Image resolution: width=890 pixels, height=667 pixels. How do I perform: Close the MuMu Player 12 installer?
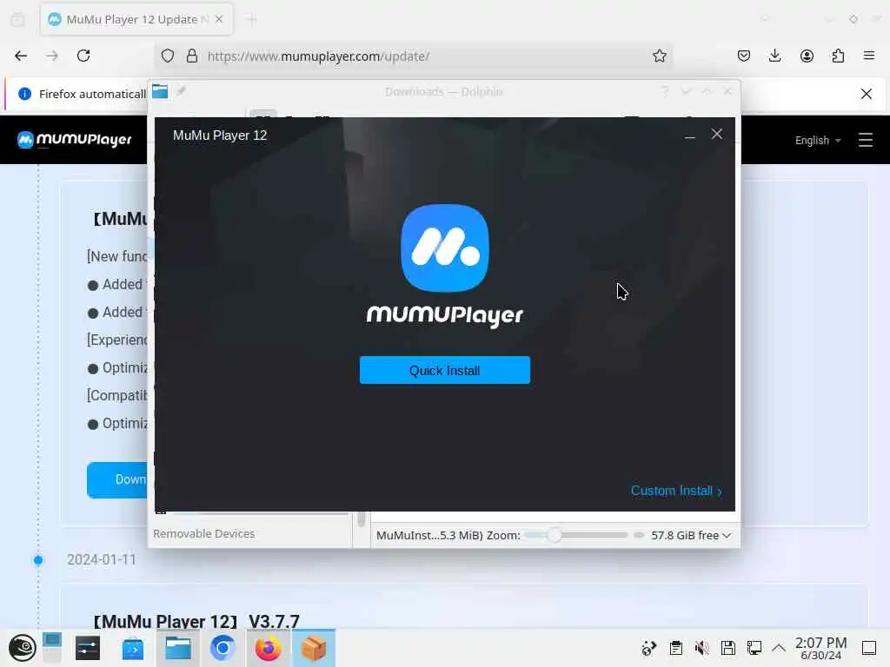click(x=717, y=134)
